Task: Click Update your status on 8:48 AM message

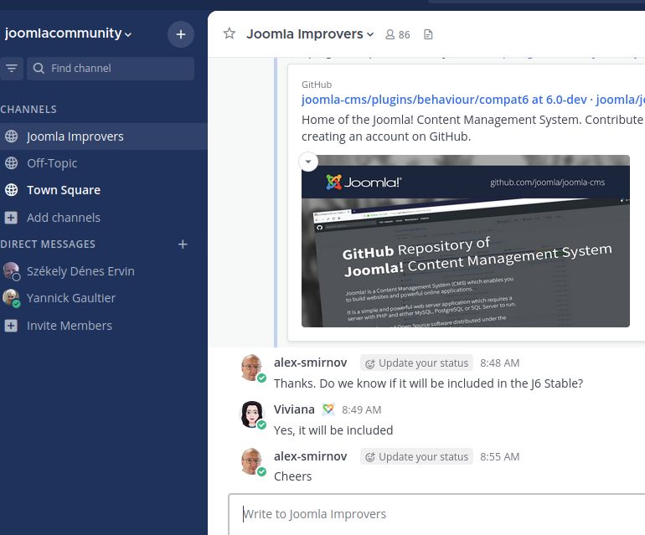Action: (x=416, y=363)
